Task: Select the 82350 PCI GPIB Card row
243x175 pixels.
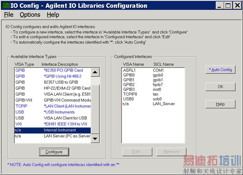Action: [53, 70]
